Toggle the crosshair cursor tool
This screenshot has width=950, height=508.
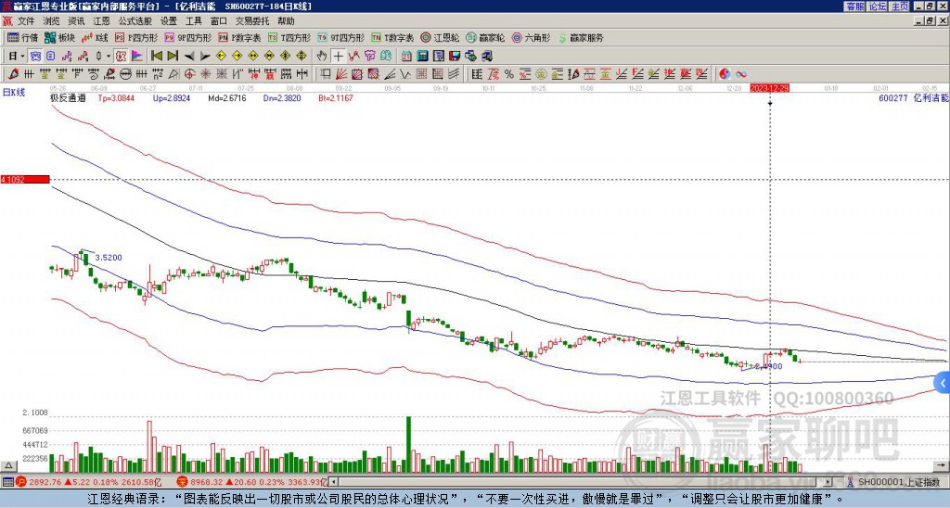tap(339, 56)
